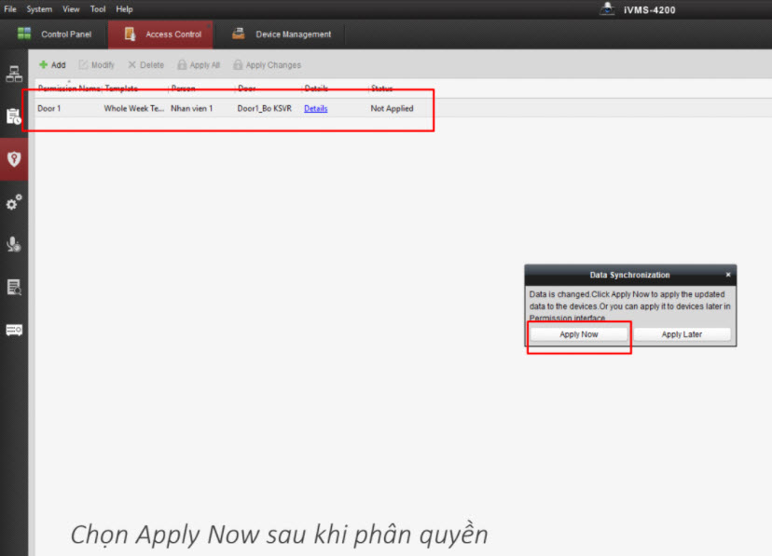Image resolution: width=772 pixels, height=556 pixels.
Task: Switch to the Control Panel tab
Action: coord(54,34)
